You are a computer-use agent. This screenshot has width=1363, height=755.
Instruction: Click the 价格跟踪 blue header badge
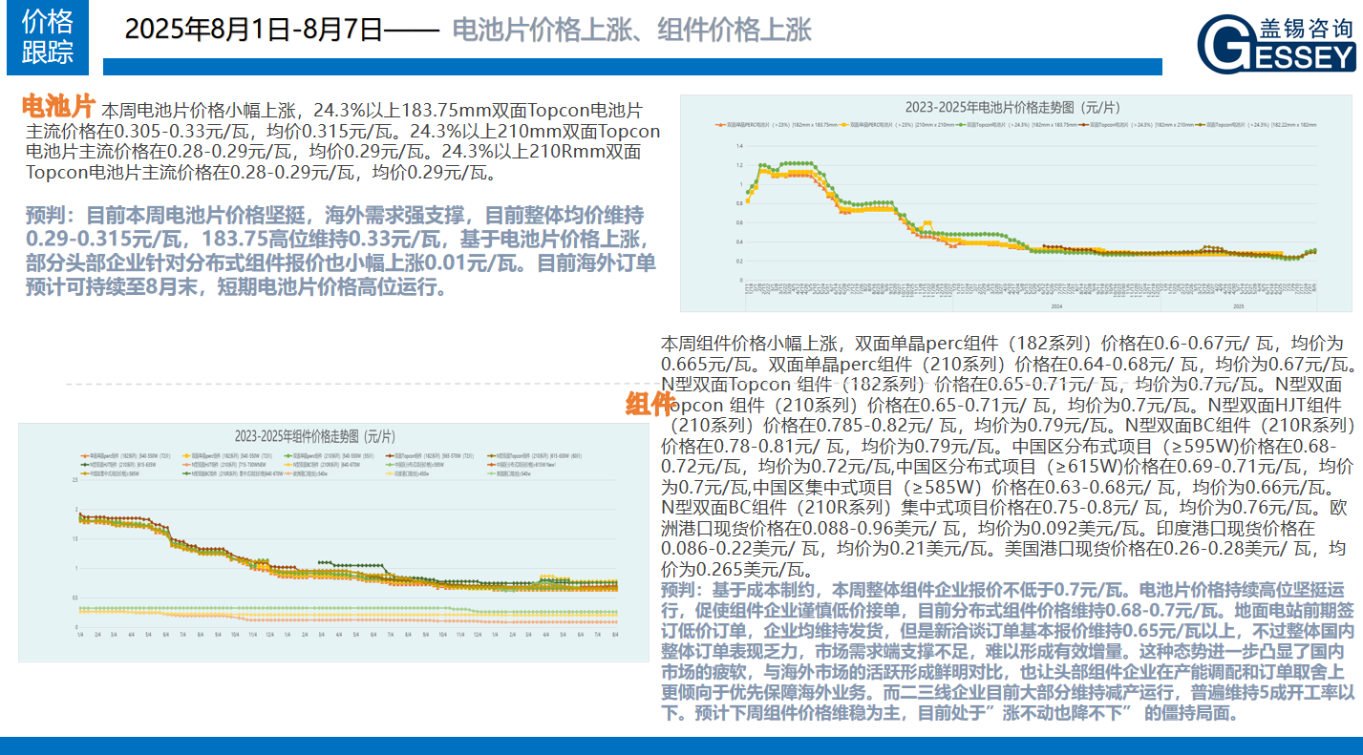(47, 37)
